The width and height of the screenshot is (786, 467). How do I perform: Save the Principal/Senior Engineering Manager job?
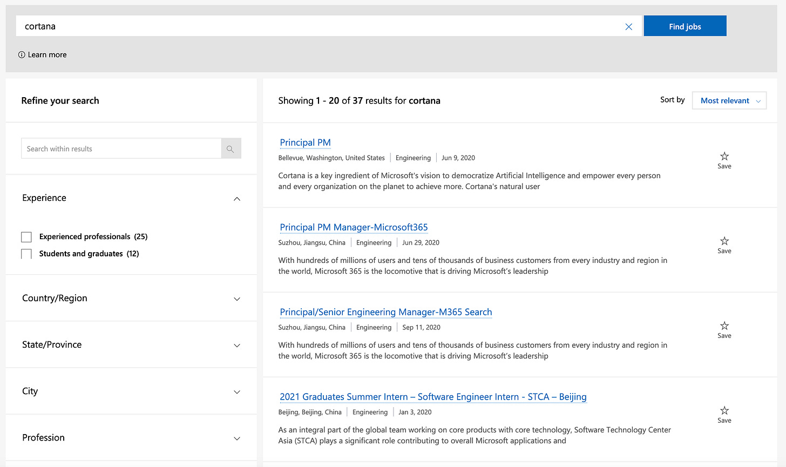(x=724, y=329)
